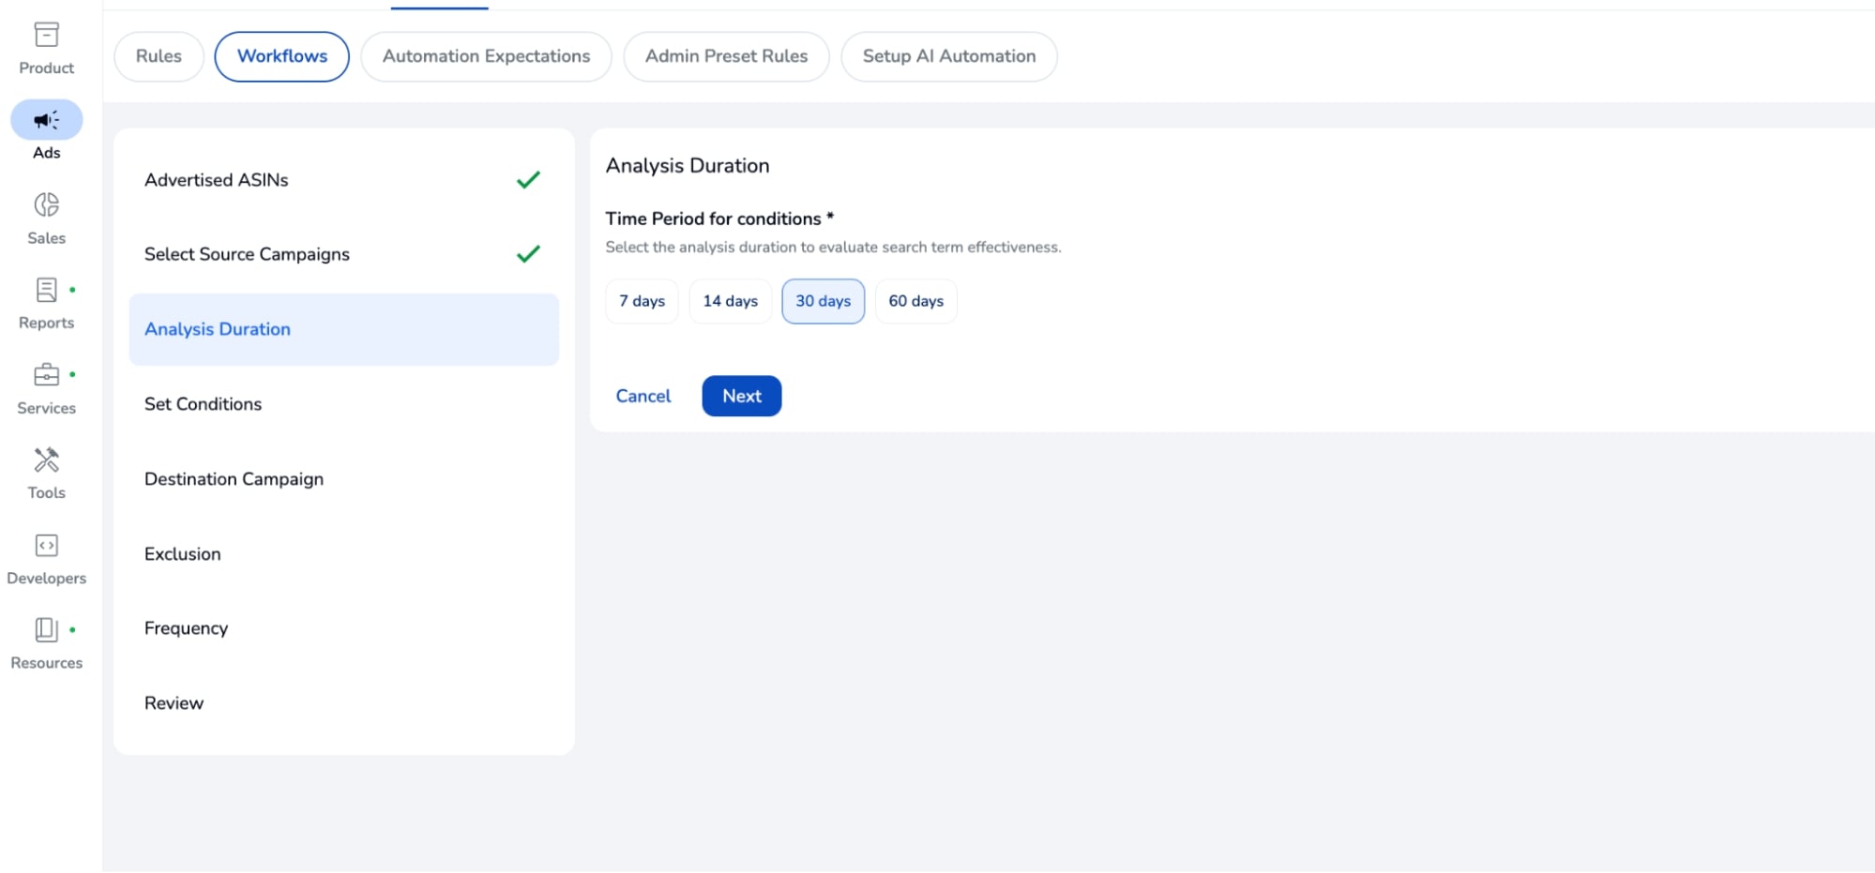Image resolution: width=1875 pixels, height=873 pixels.
Task: Go to the Select Source Campaigns step
Action: [x=344, y=254]
